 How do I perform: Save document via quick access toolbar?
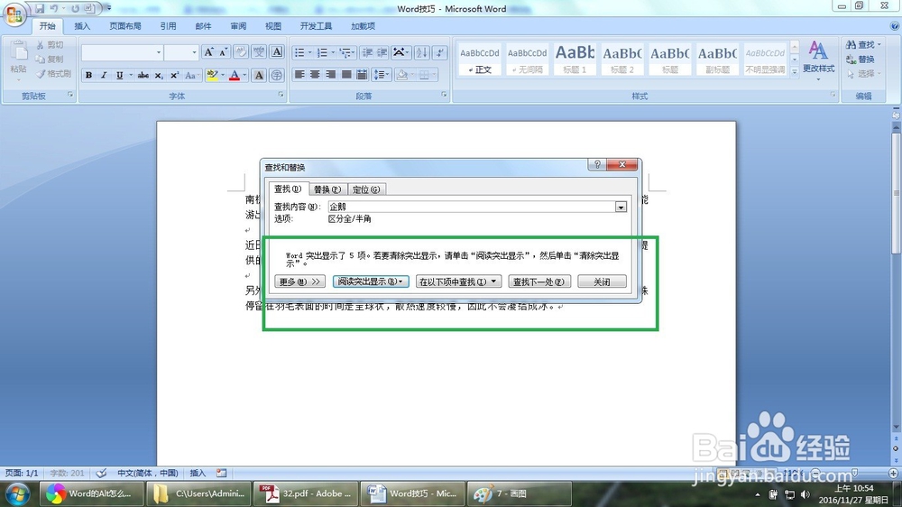coord(40,9)
